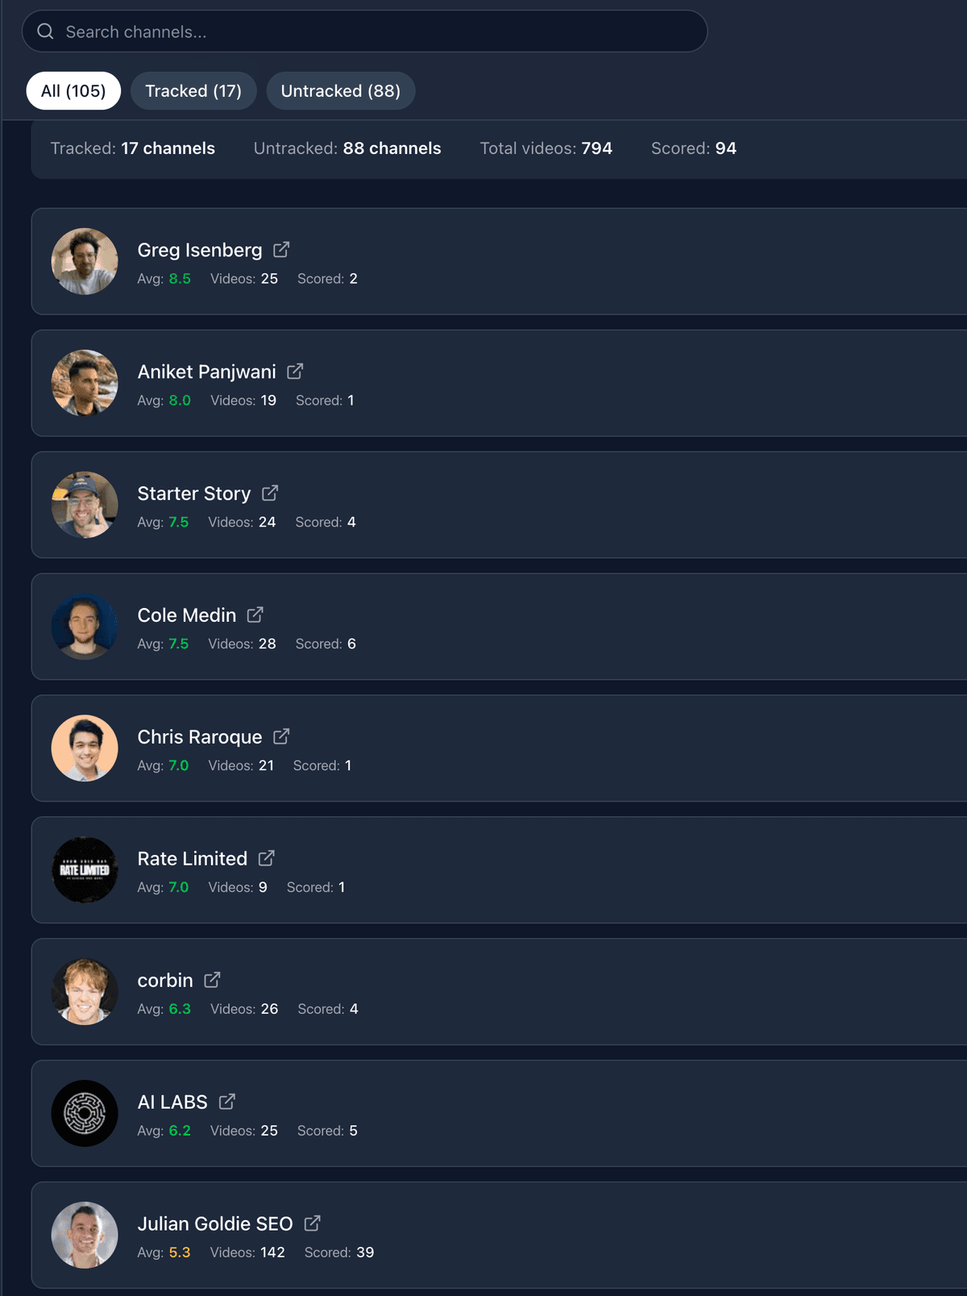
Task: Open Aniket Panjwani's external link icon
Action: (295, 371)
